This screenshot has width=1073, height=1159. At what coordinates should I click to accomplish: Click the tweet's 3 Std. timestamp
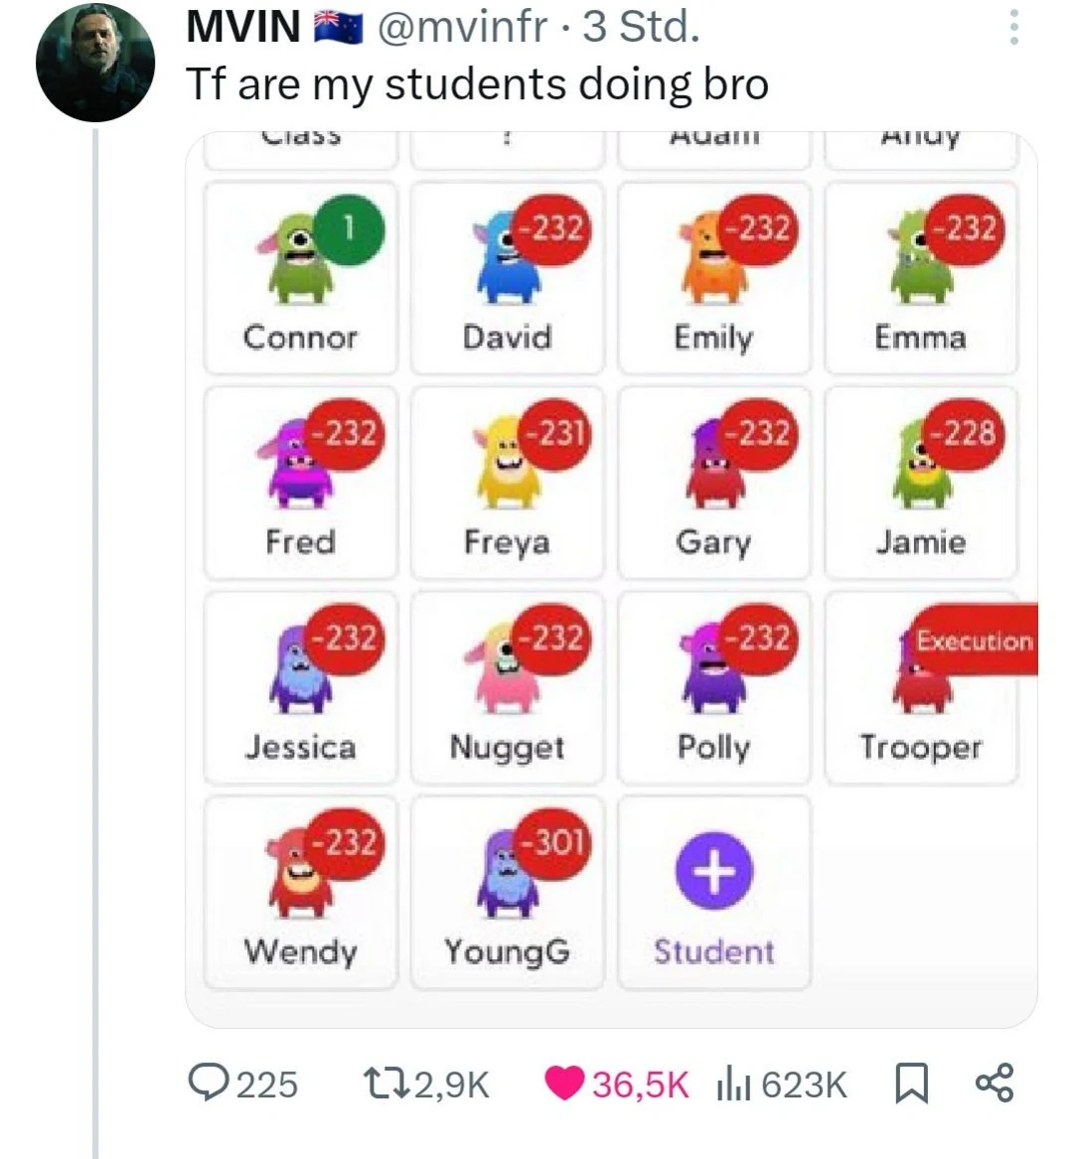coord(641,27)
